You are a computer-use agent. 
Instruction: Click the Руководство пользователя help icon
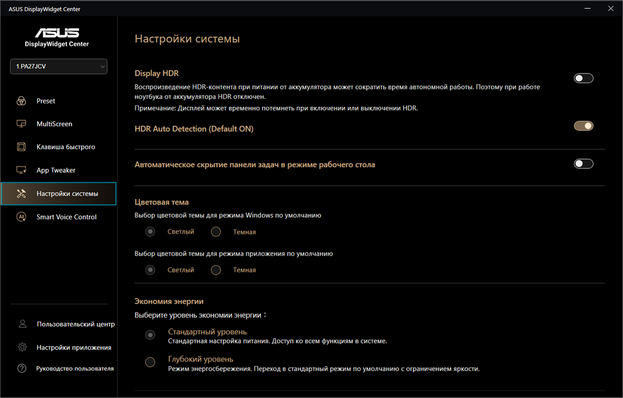23,368
